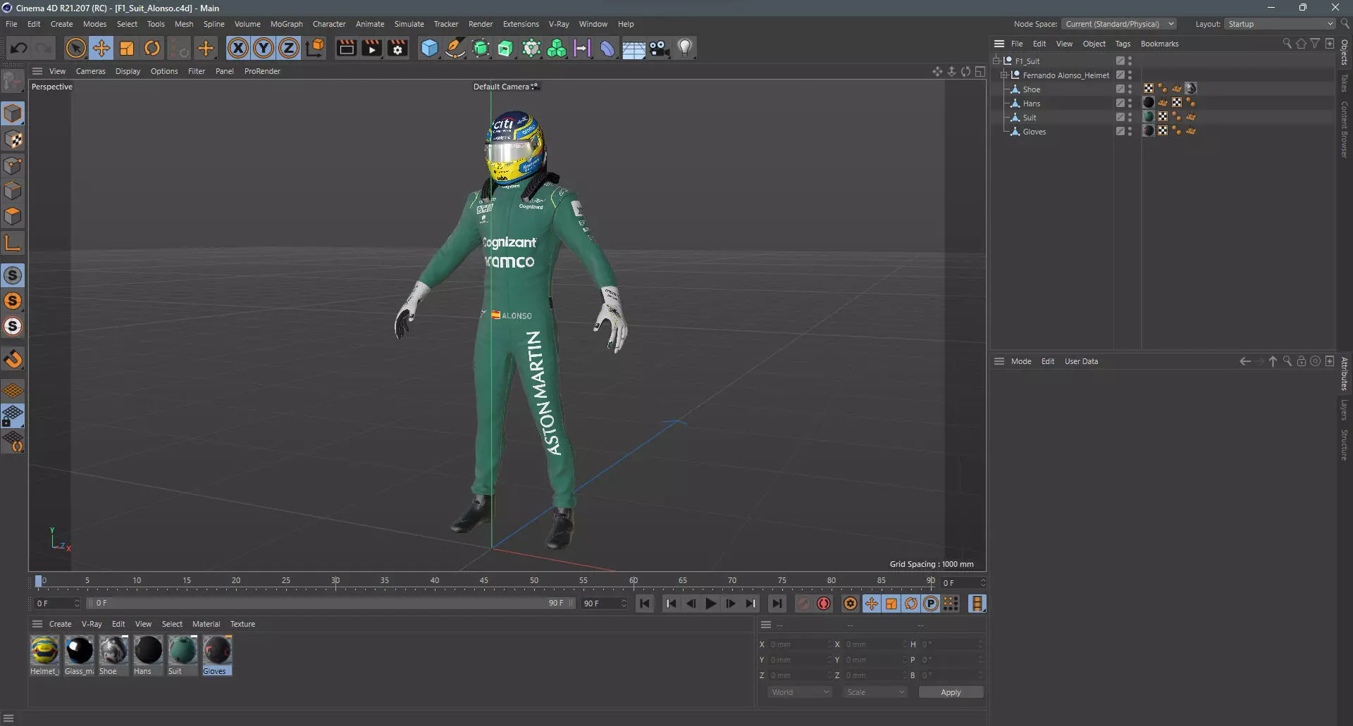Toggle the Z axis lock
1353x726 pixels.
point(289,48)
